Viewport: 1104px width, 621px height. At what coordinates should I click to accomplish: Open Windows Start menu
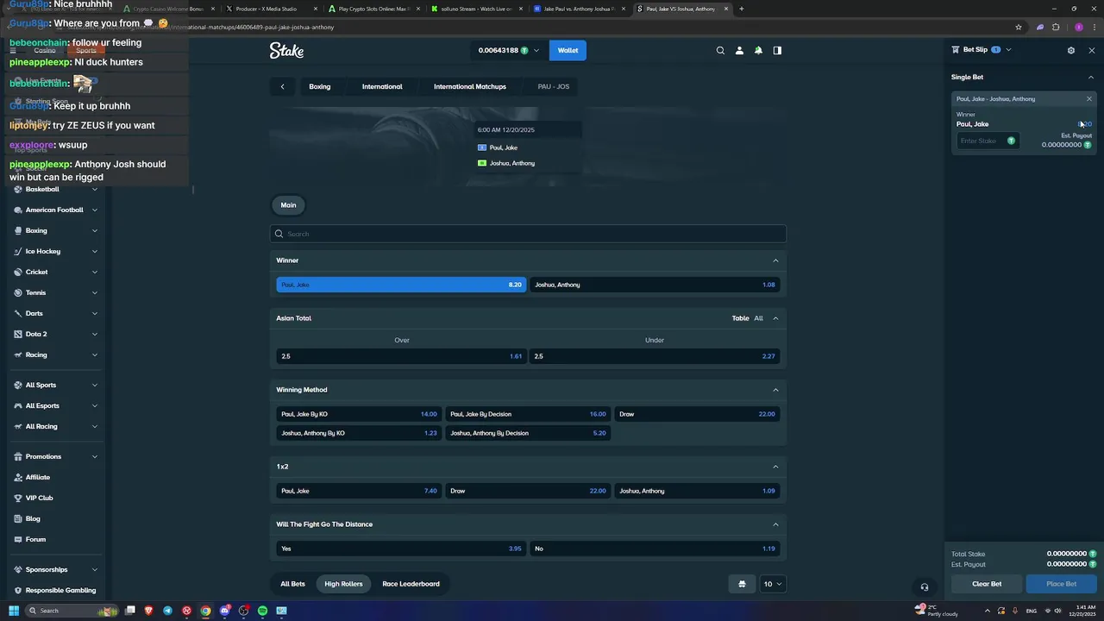14,611
